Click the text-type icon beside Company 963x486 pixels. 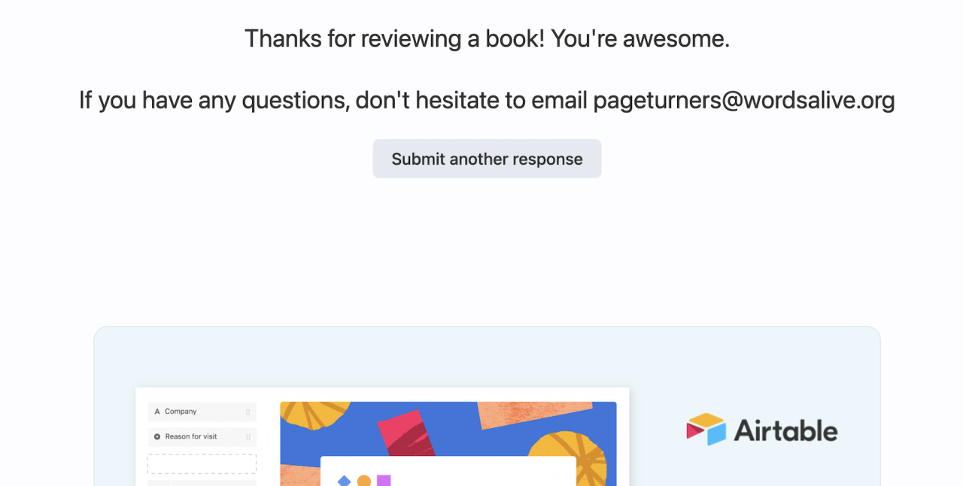click(157, 412)
